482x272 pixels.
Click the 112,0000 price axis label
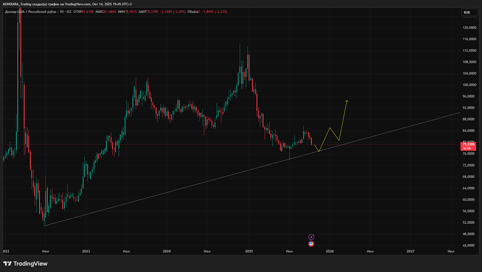[469, 51]
